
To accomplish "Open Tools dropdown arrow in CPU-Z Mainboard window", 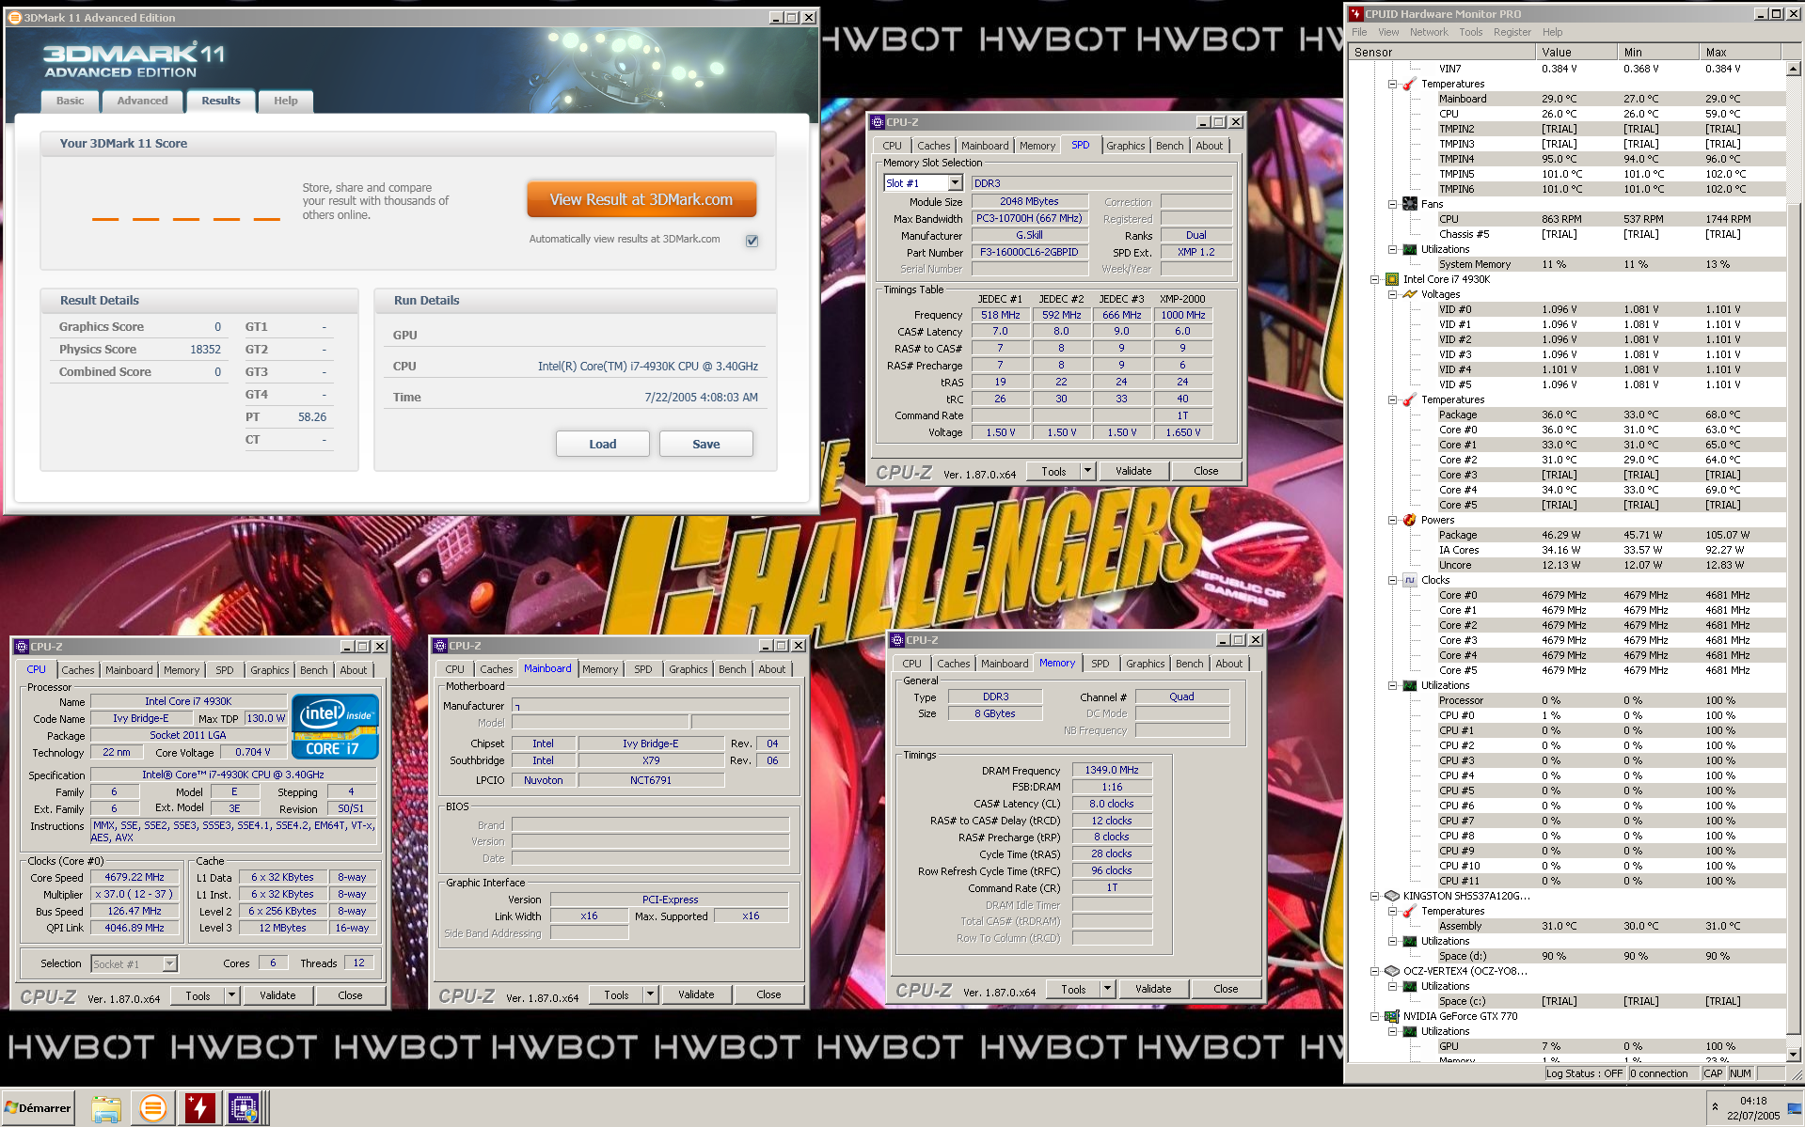I will [x=651, y=994].
